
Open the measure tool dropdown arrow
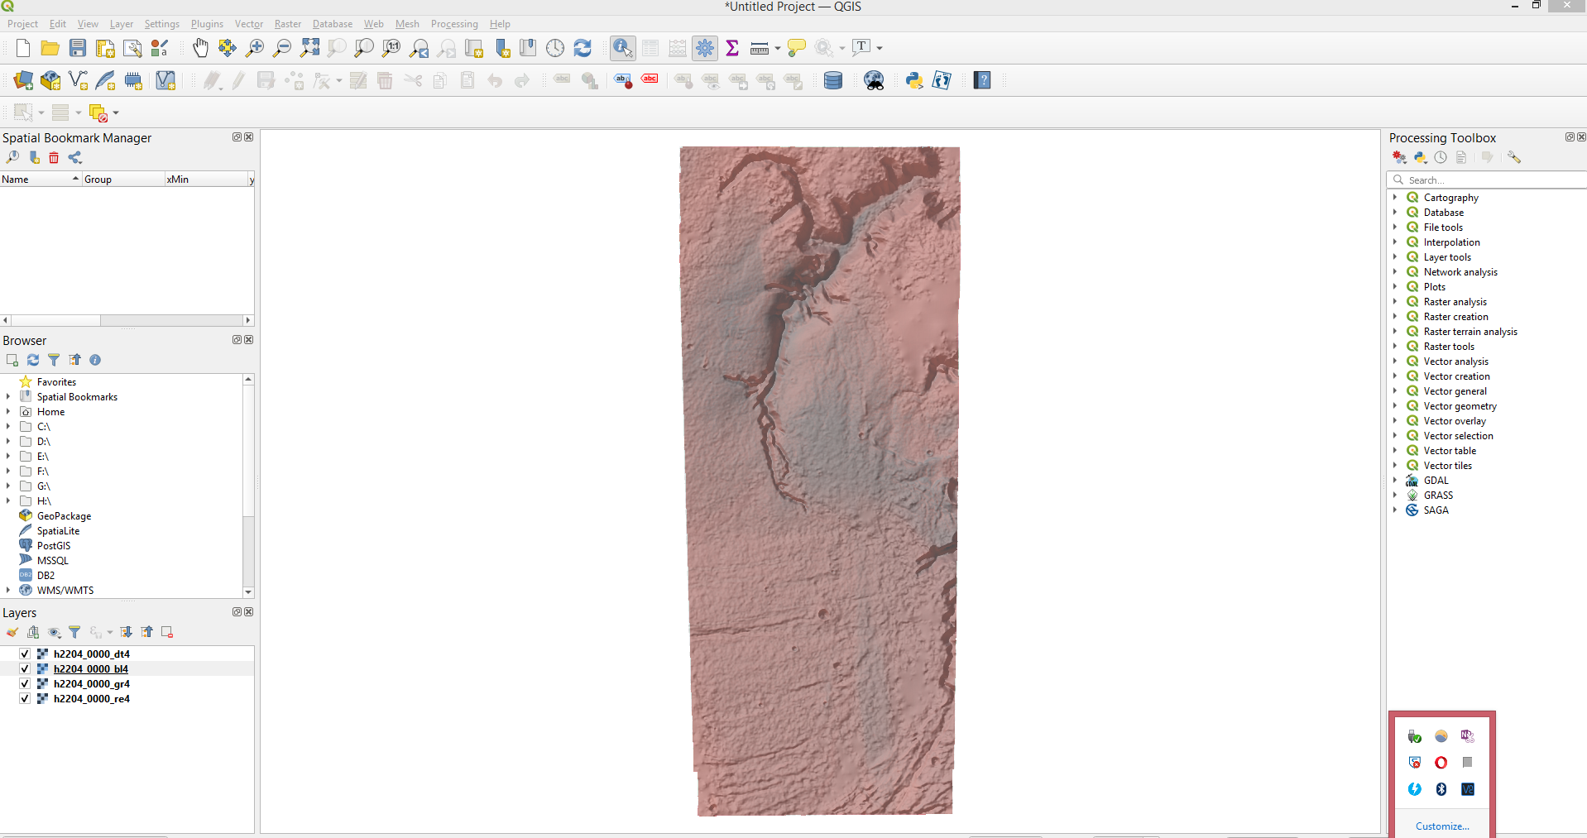[778, 48]
